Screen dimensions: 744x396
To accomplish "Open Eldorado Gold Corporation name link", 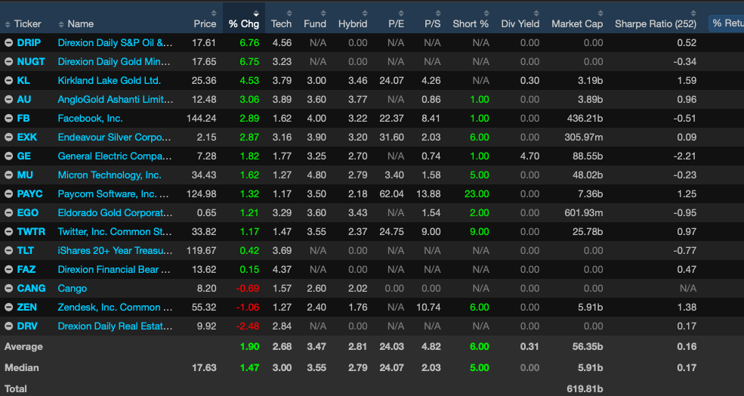I will pos(116,212).
